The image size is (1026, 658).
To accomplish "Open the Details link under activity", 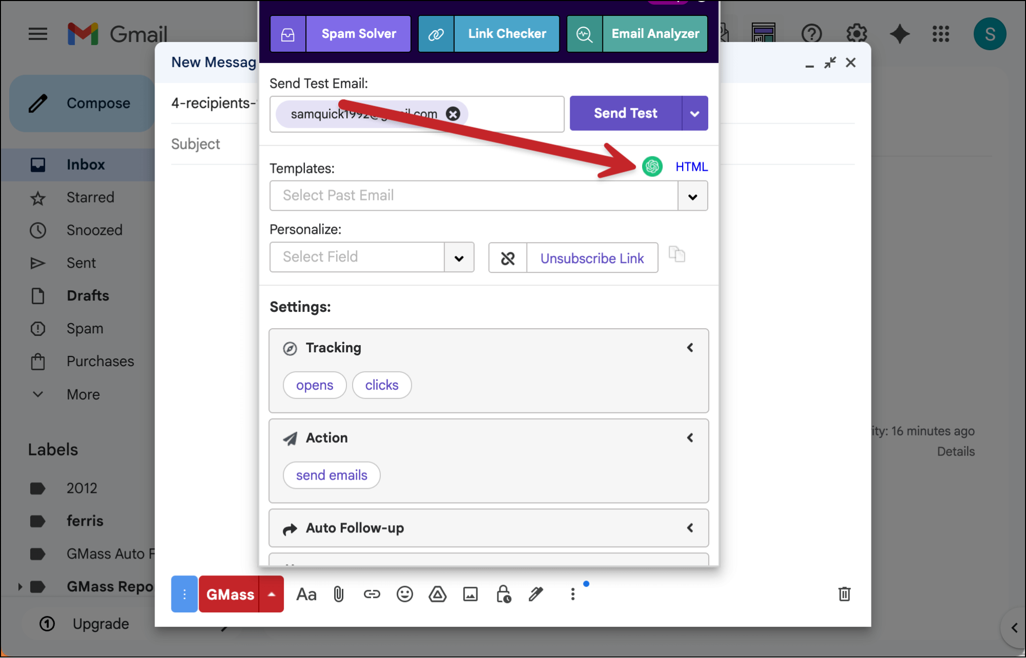I will click(x=956, y=452).
